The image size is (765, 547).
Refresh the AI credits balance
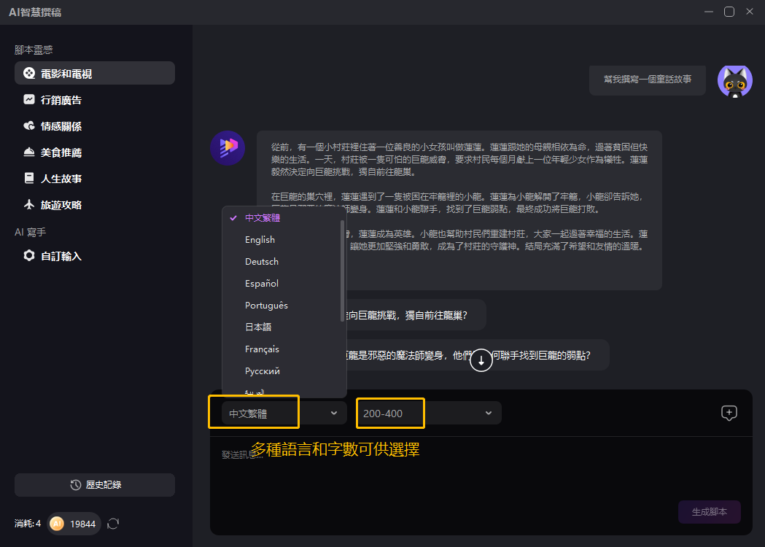point(113,524)
